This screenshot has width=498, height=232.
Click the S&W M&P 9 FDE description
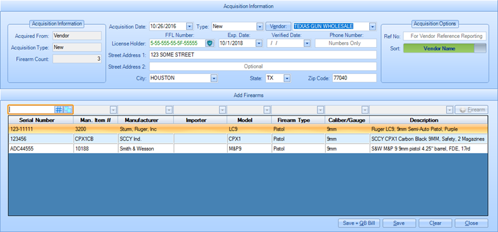tap(428, 149)
